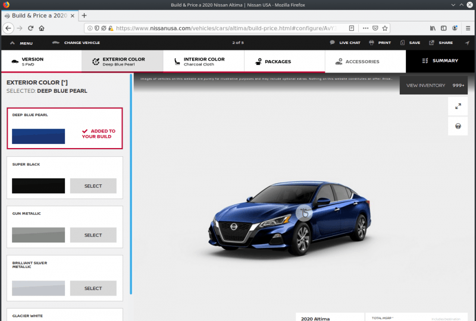Switch to the ACCESSORIES tab
476x321 pixels.
(x=365, y=61)
